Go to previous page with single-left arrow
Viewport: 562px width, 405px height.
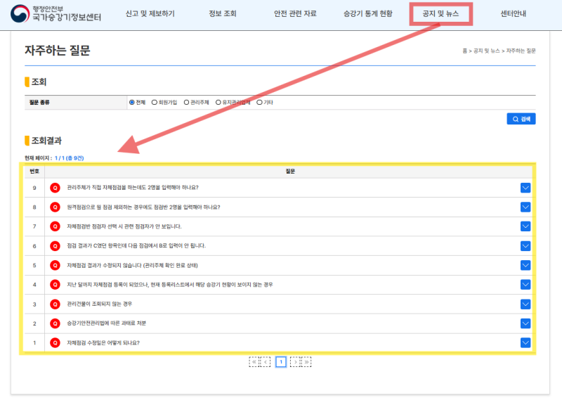(x=266, y=362)
